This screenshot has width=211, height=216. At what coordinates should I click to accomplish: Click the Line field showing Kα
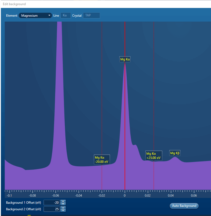coord(65,15)
